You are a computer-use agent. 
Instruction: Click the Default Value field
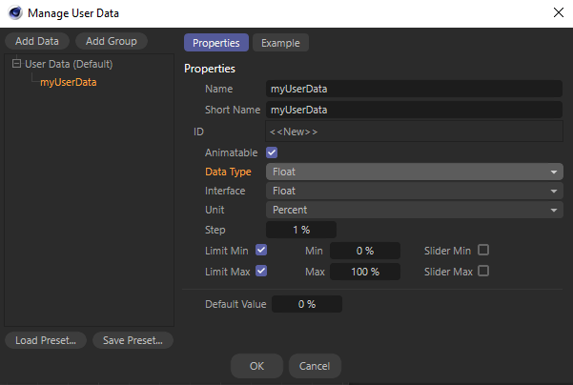click(x=307, y=304)
